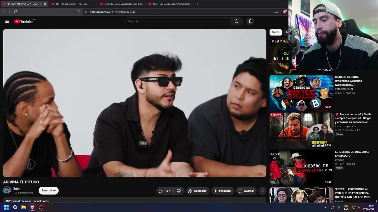Open the sync icon in the system tray
This screenshot has height=212, width=378.
click(333, 207)
